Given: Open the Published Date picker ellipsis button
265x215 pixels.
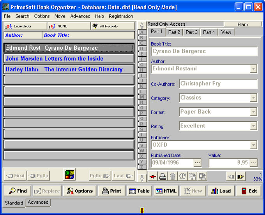Looking at the screenshot, I should (x=198, y=163).
